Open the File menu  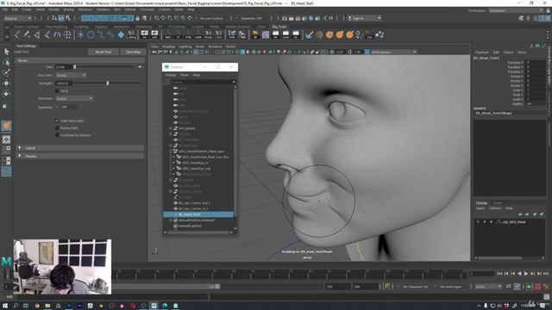5,9
